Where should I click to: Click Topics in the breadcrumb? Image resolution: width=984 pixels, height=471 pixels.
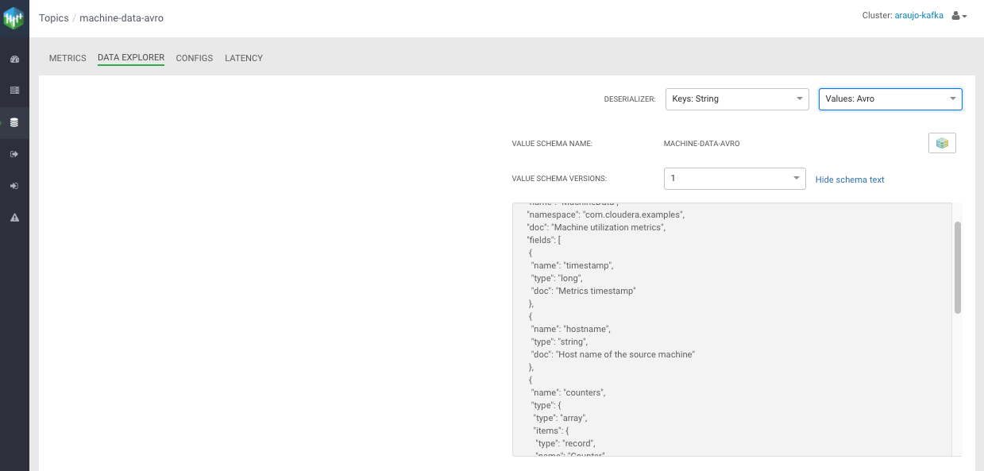coord(54,17)
